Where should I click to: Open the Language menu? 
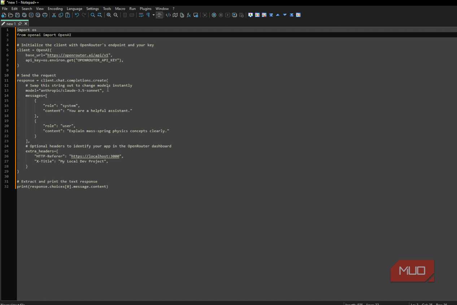coord(74,9)
